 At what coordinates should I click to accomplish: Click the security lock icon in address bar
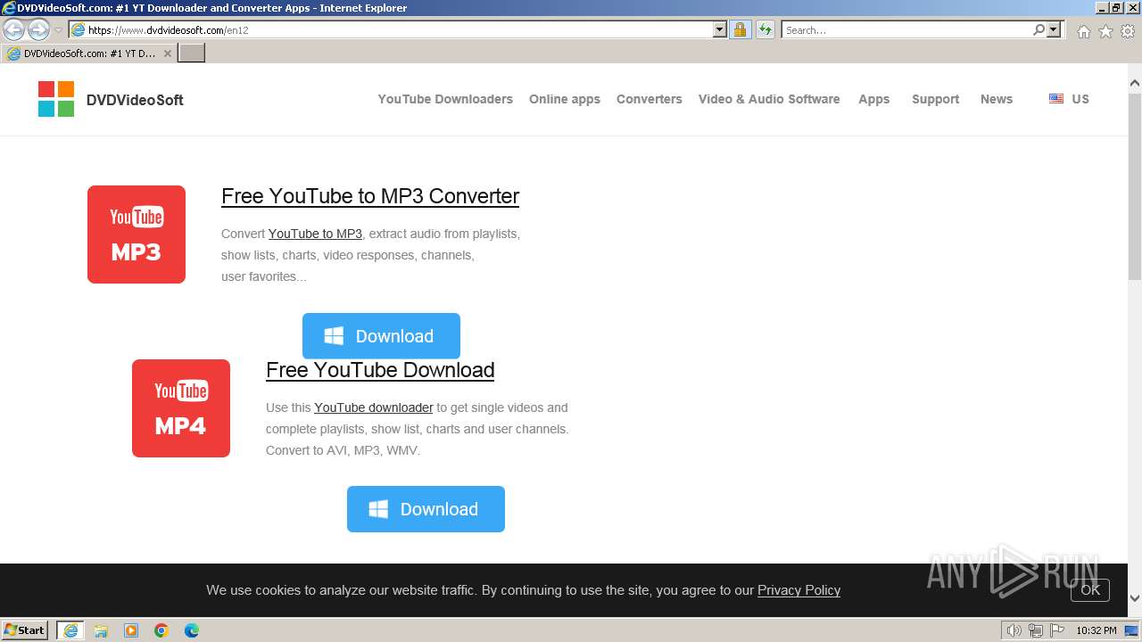740,29
